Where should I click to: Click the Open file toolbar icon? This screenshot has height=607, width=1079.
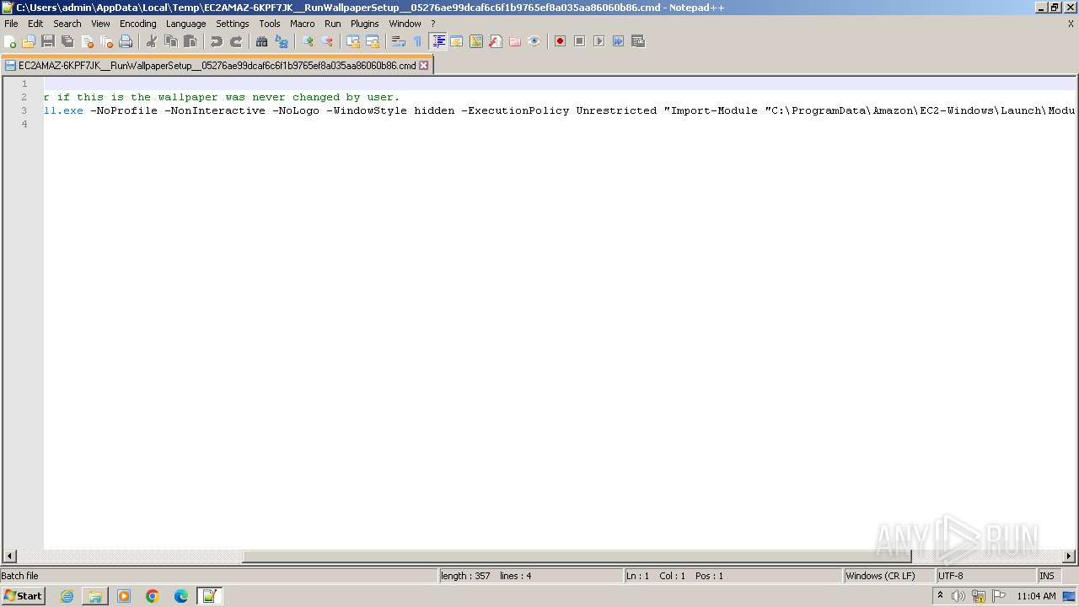click(x=30, y=41)
